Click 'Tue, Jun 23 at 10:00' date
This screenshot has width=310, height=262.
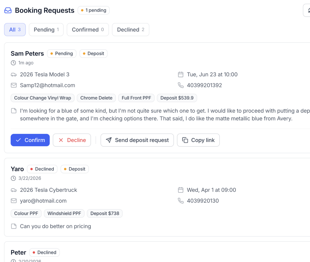[212, 74]
